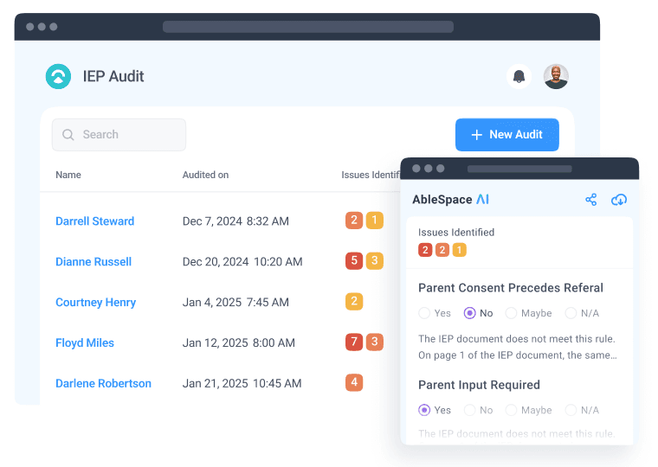This screenshot has width=658, height=467.
Task: Click the AbleSpace logo icon
Action: (58, 76)
